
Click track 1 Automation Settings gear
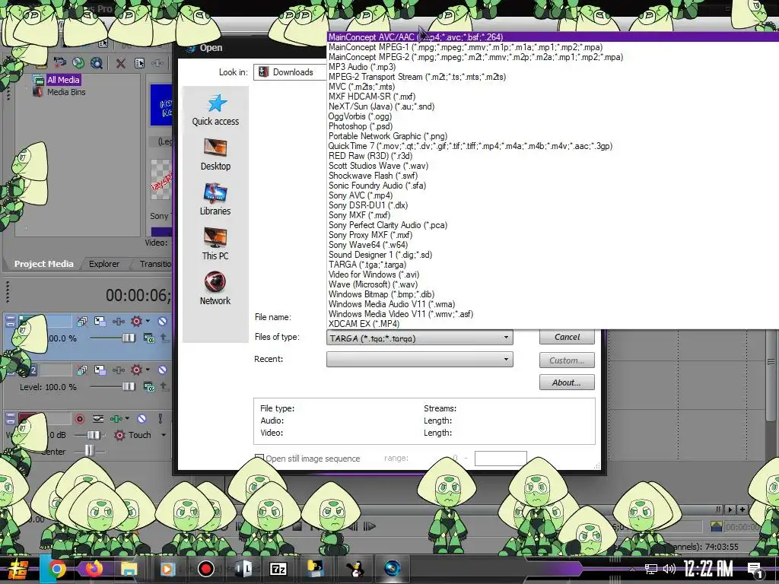coord(136,322)
